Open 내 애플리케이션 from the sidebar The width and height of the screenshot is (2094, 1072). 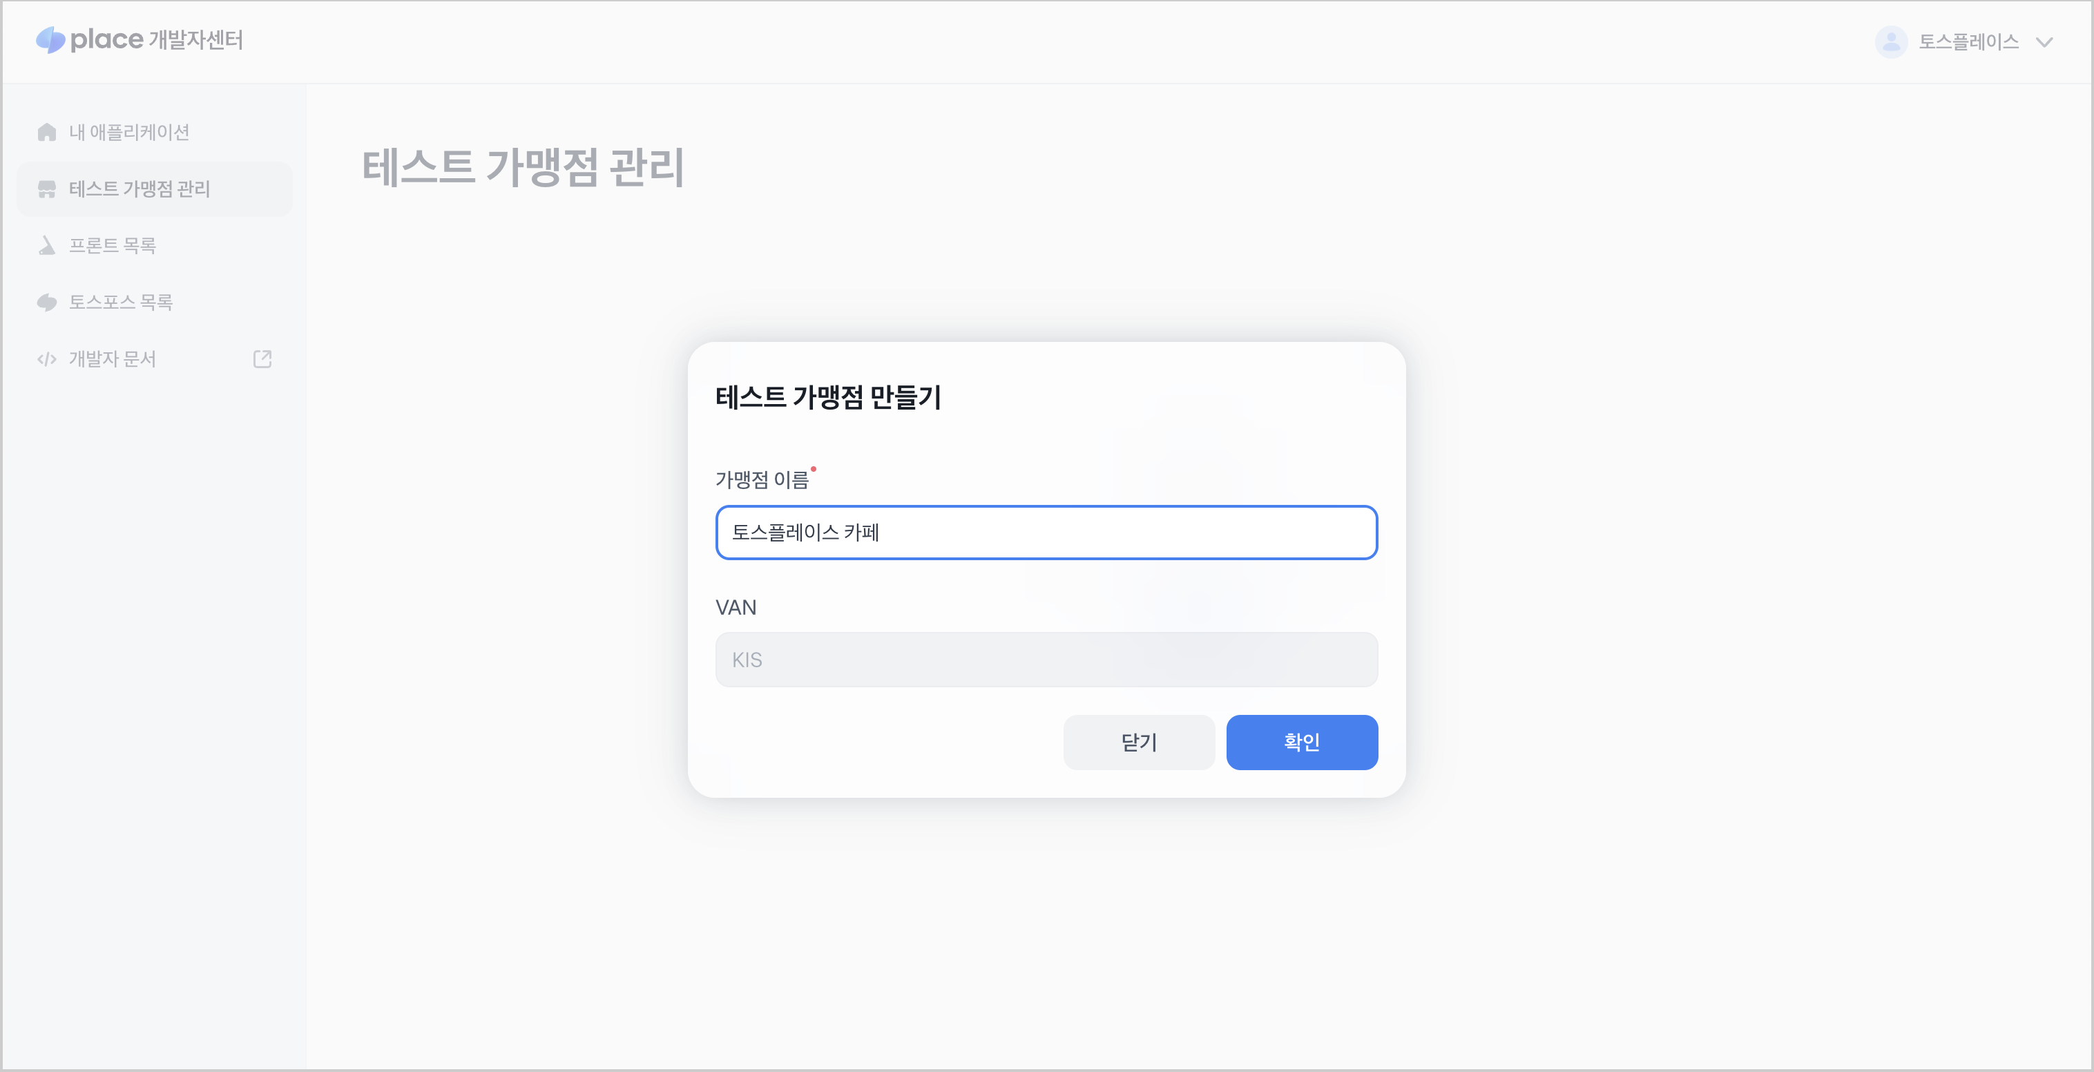click(130, 132)
